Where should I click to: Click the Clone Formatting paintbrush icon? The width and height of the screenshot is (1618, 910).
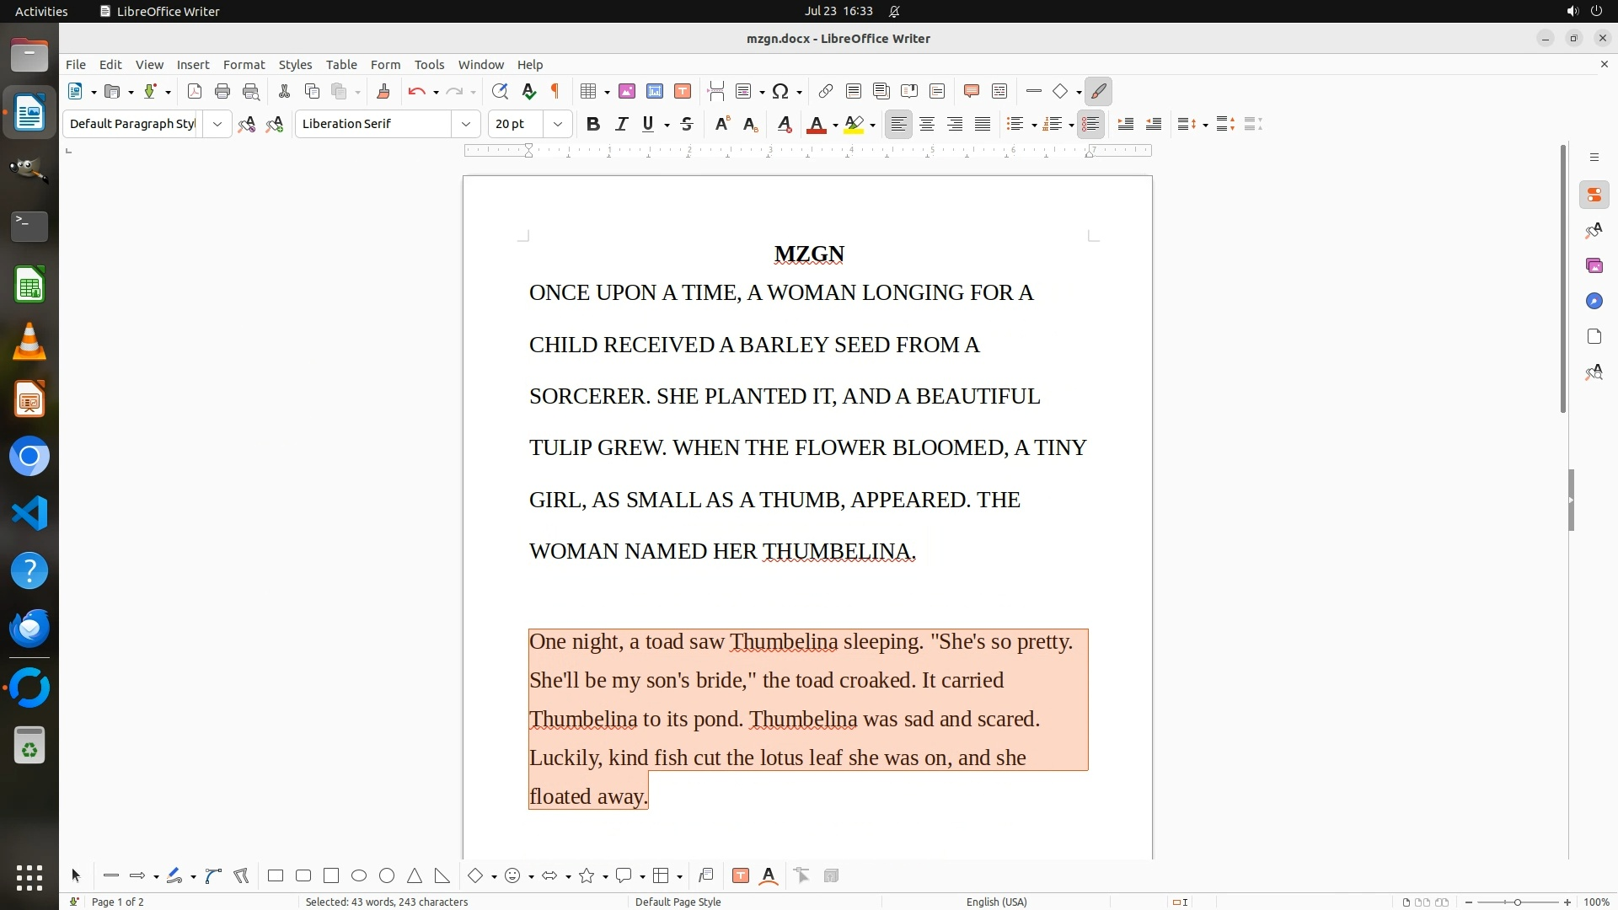[x=383, y=91]
